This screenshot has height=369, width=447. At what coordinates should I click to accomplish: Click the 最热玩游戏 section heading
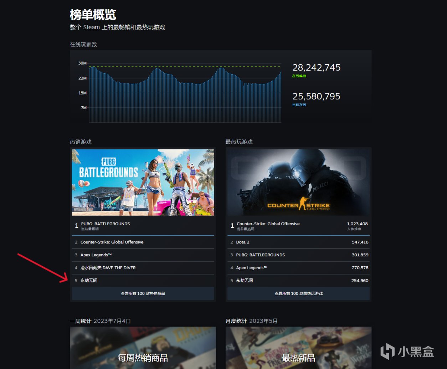click(239, 142)
